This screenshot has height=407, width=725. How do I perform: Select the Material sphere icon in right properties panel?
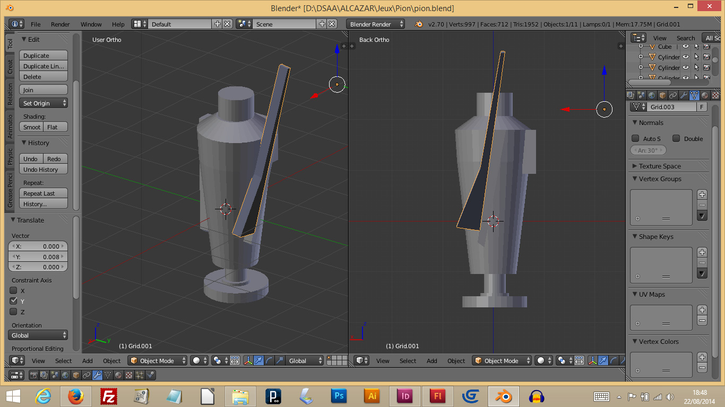pos(705,95)
